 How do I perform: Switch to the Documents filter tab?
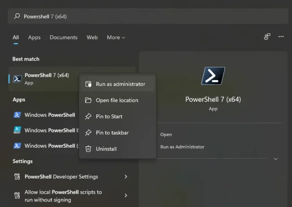[63, 38]
